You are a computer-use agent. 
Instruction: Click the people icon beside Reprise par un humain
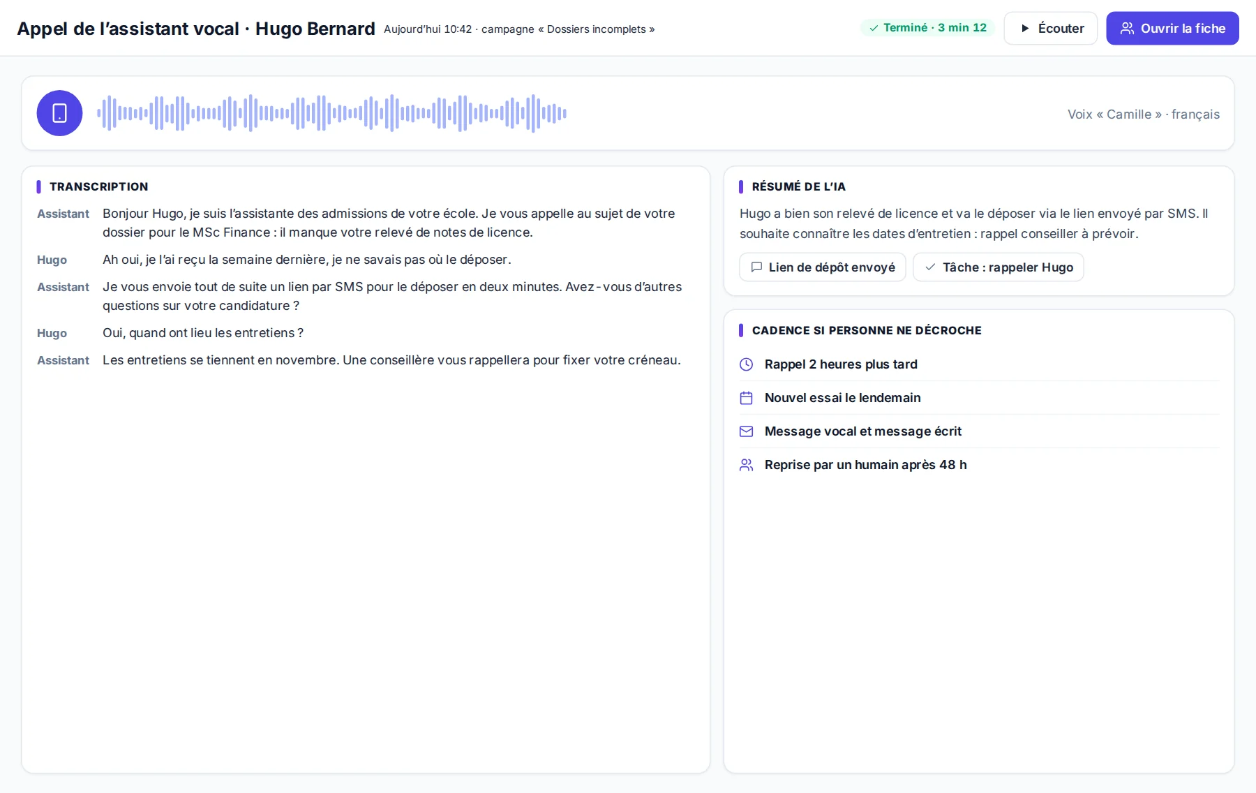point(746,465)
